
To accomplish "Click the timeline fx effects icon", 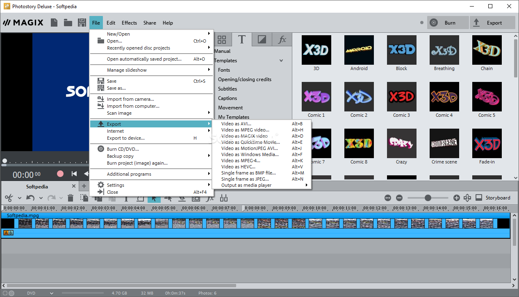I will [x=210, y=198].
